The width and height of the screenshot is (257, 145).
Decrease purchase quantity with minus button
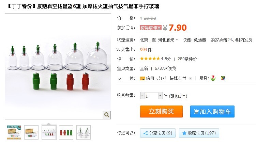pos(142,96)
